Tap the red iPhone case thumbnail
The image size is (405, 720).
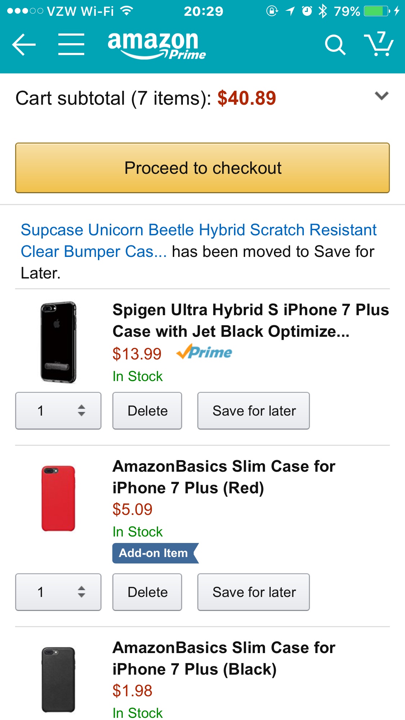[58, 498]
